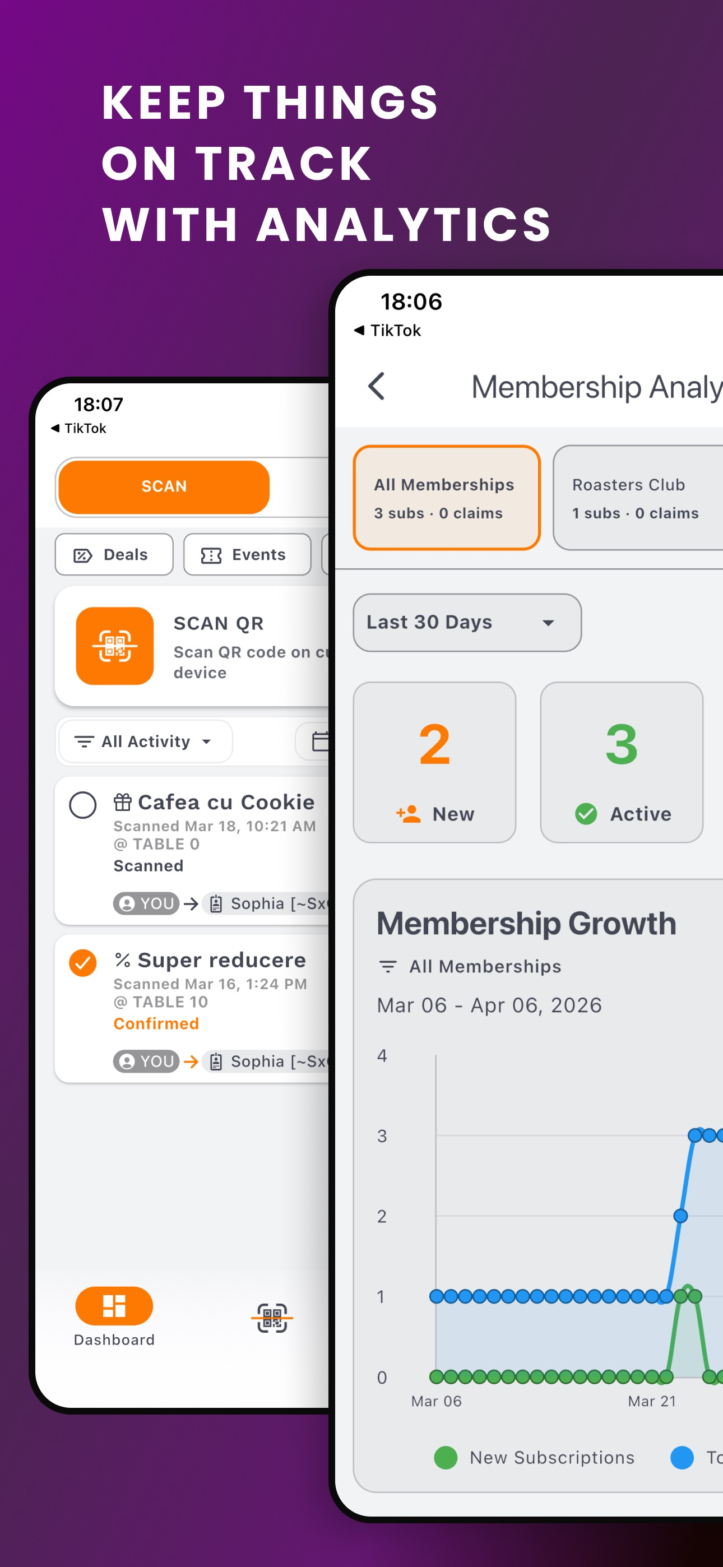Viewport: 723px width, 1567px height.
Task: Select the All Memberships card
Action: coord(447,498)
